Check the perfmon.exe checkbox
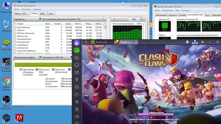 pyautogui.click(x=15, y=48)
